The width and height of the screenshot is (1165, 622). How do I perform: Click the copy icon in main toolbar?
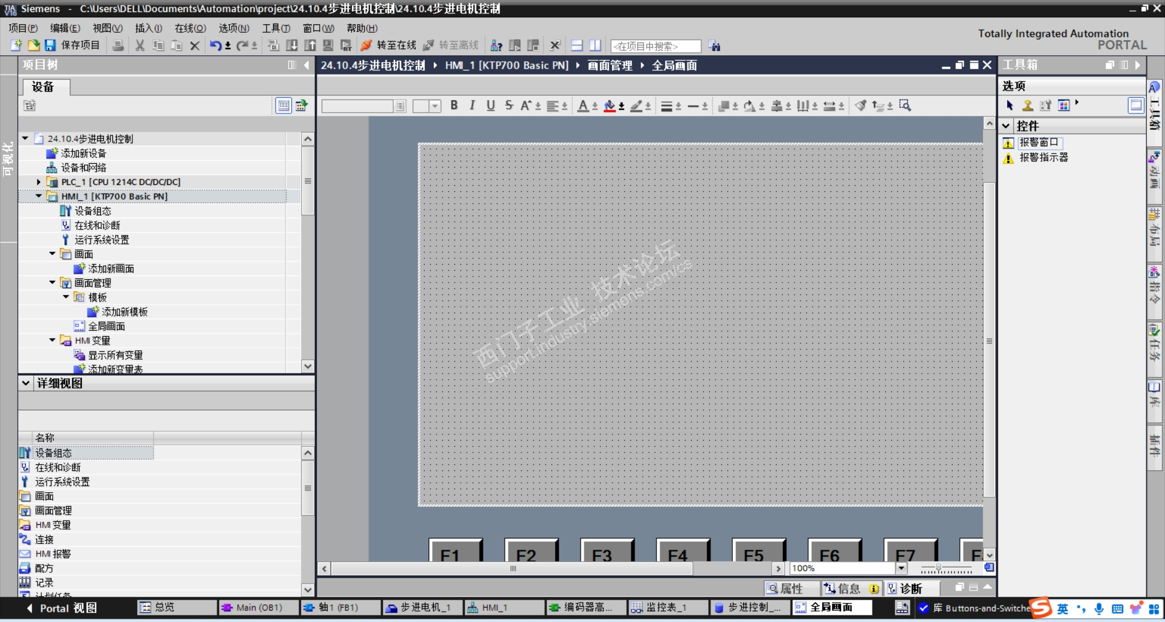158,46
